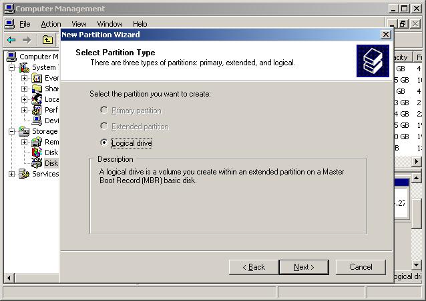Viewport: 426px width, 301px height.
Task: Click the volume list scroll right arrow
Action: (417, 162)
